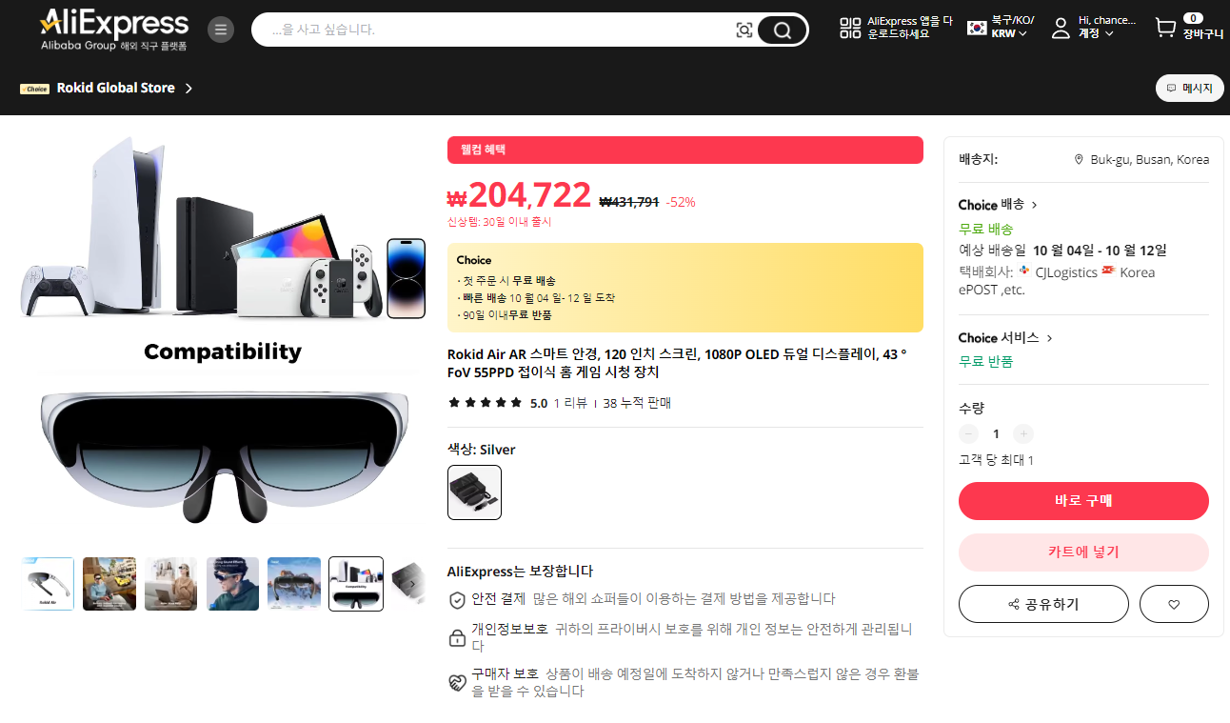This screenshot has height=723, width=1230.
Task: Click the CJ Logistics carrier logo
Action: click(1024, 271)
